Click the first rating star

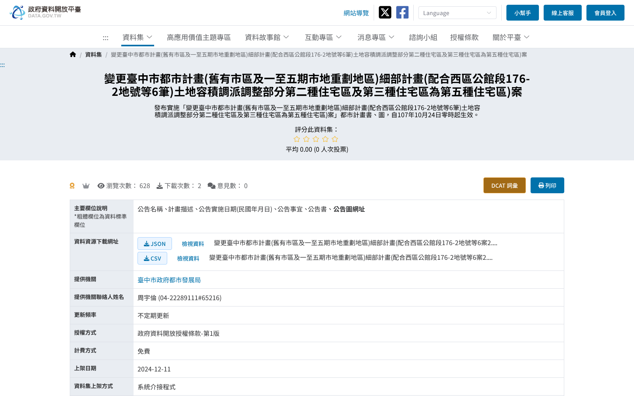(297, 139)
